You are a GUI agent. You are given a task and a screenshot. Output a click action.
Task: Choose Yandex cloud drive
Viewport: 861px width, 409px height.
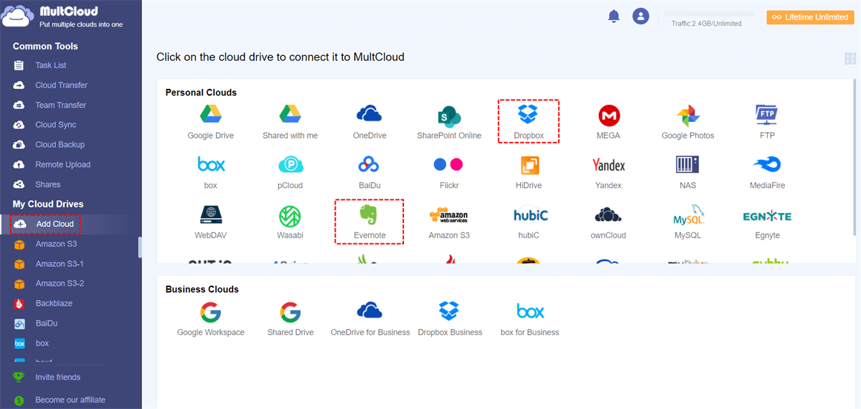pos(608,171)
